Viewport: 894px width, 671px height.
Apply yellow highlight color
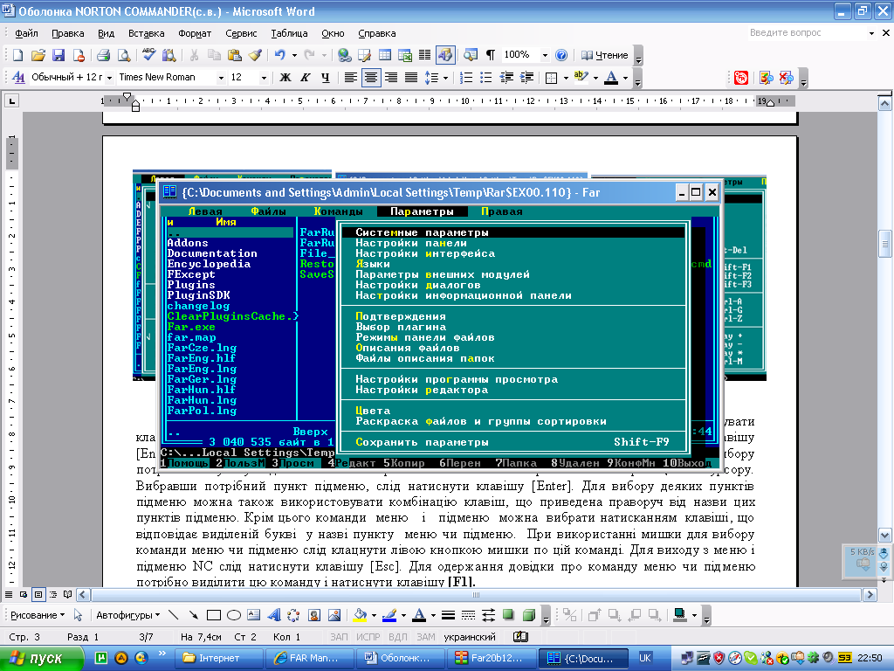tap(581, 78)
